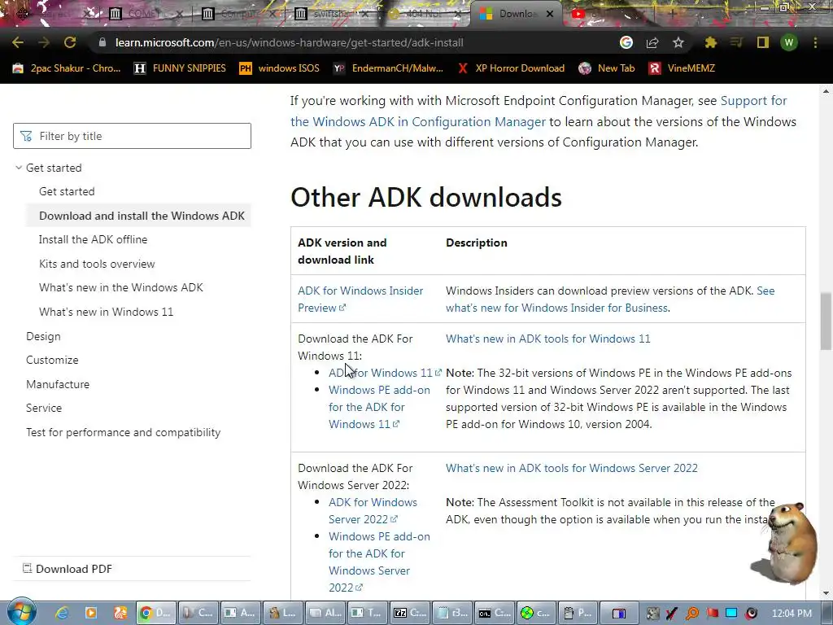Open Windows PE add-on for Windows Server 2022
Image resolution: width=833 pixels, height=625 pixels.
(x=379, y=562)
